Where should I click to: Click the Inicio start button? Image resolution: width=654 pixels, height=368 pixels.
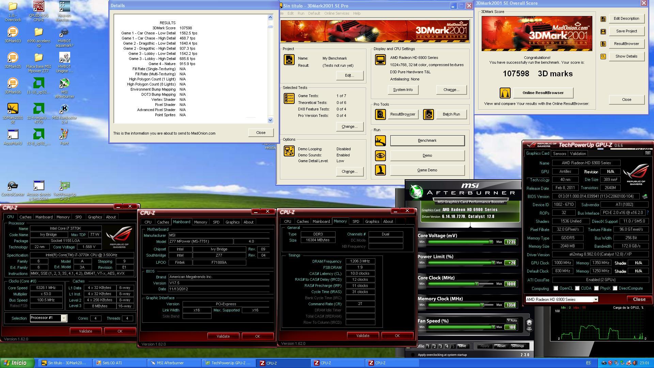click(x=17, y=363)
